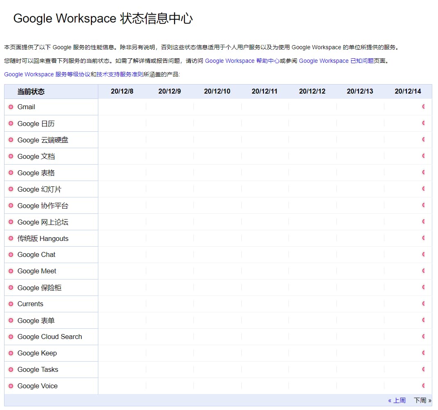This screenshot has height=410, width=438.
Task: Open the 技术支持服务准则 link
Action: click(x=120, y=74)
